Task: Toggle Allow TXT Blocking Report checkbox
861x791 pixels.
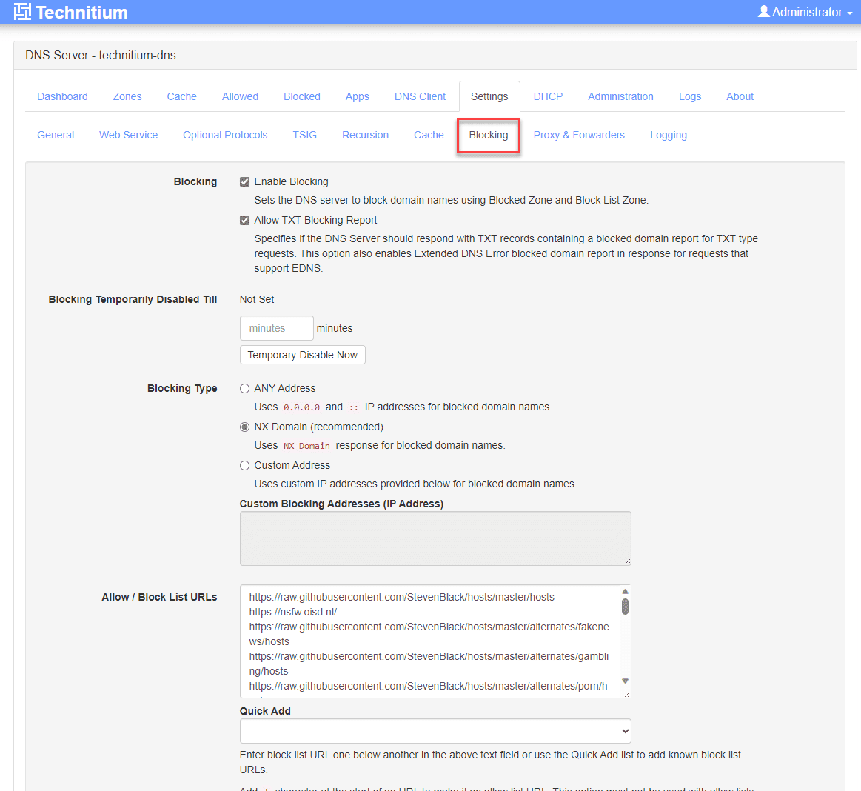Action: [244, 220]
